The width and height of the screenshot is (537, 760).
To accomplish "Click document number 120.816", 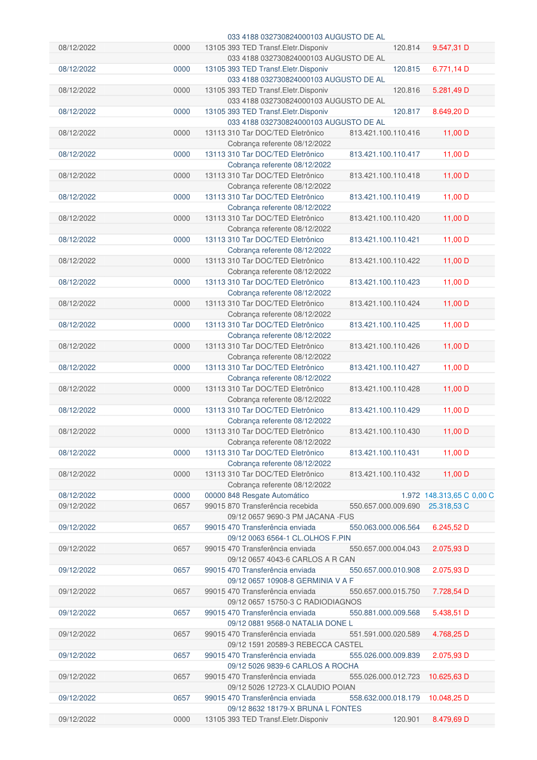I will click(x=406, y=91).
